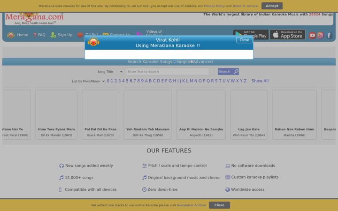Open Lag Jaa Gale song card
This screenshot has width=338, height=211.
[249, 114]
